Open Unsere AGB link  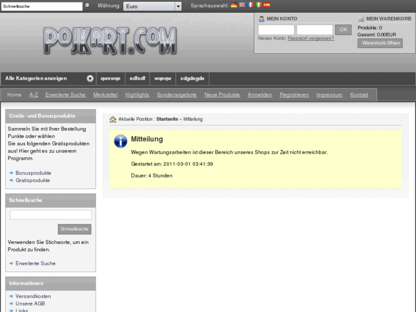[30, 304]
